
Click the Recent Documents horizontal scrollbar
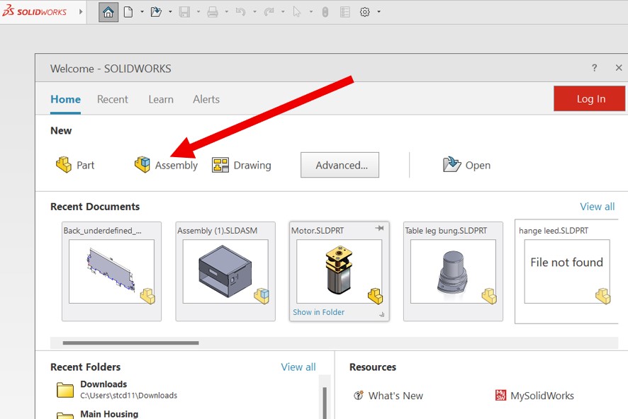[x=130, y=343]
